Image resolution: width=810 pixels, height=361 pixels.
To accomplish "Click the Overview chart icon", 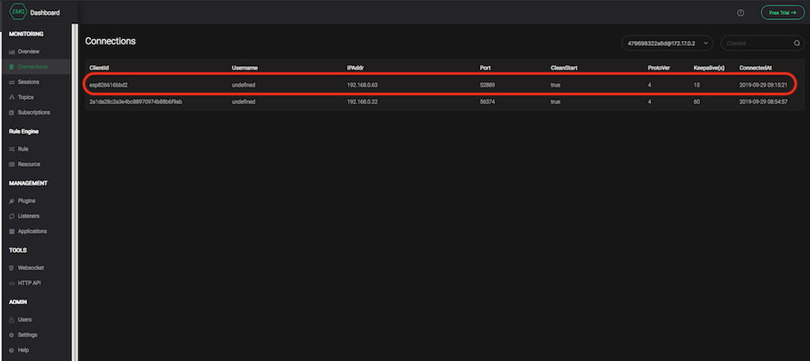I will [12, 52].
